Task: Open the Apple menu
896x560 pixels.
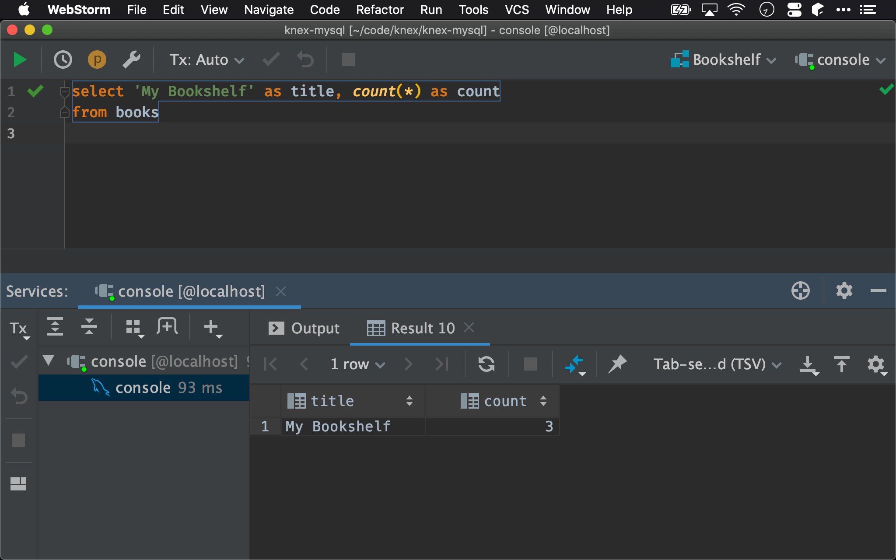Action: tap(24, 10)
